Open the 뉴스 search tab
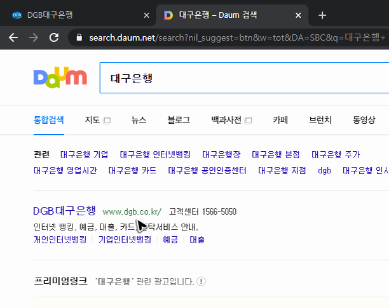The image size is (389, 308). (139, 120)
